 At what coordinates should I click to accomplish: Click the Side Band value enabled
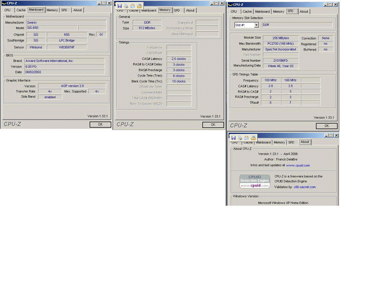click(x=50, y=97)
